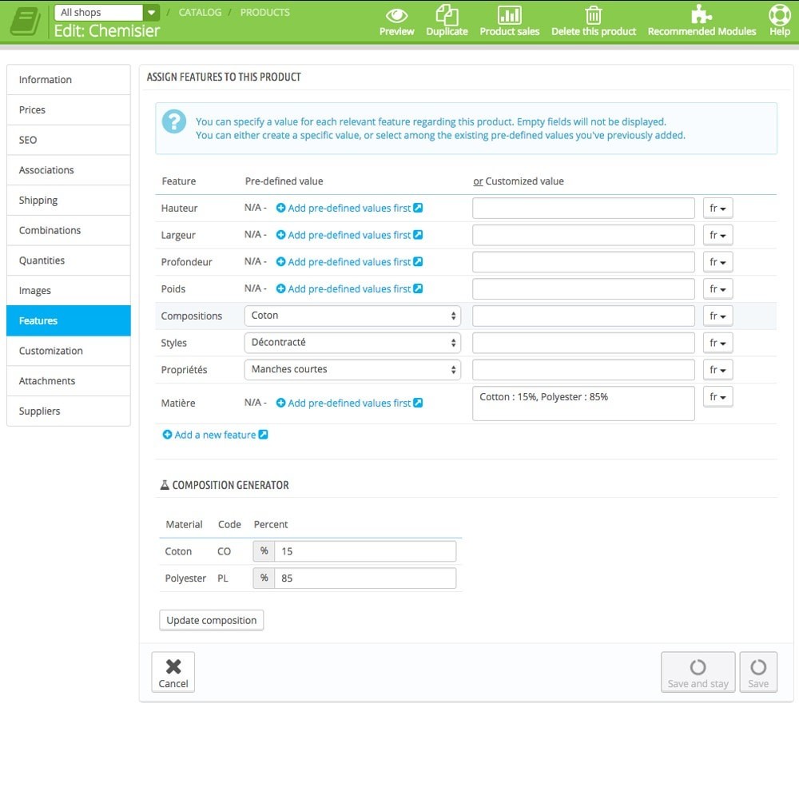
Task: Click the plus icon beside Add a new feature
Action: [167, 435]
